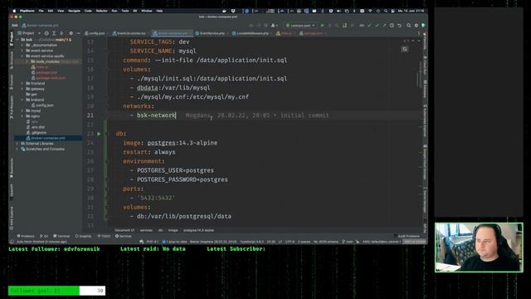This screenshot has width=531, height=299.
Task: Select docker-compose.yml in project tree
Action: pyautogui.click(x=48, y=138)
